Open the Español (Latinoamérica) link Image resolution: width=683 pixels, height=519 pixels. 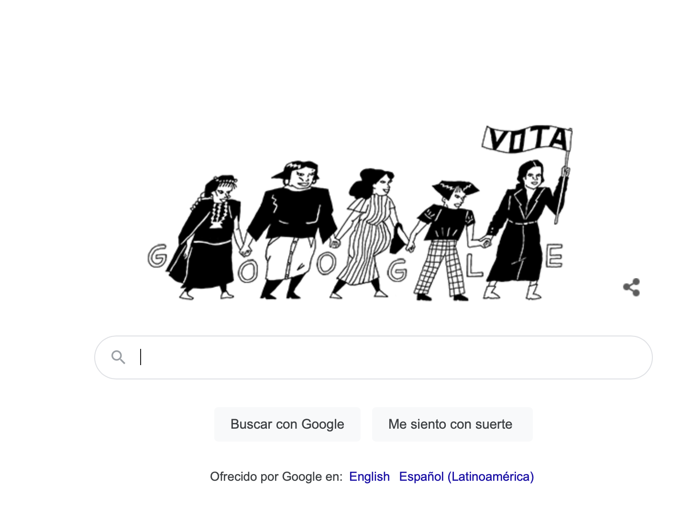466,476
